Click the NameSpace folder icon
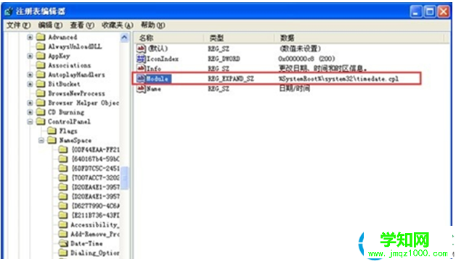 click(x=52, y=140)
